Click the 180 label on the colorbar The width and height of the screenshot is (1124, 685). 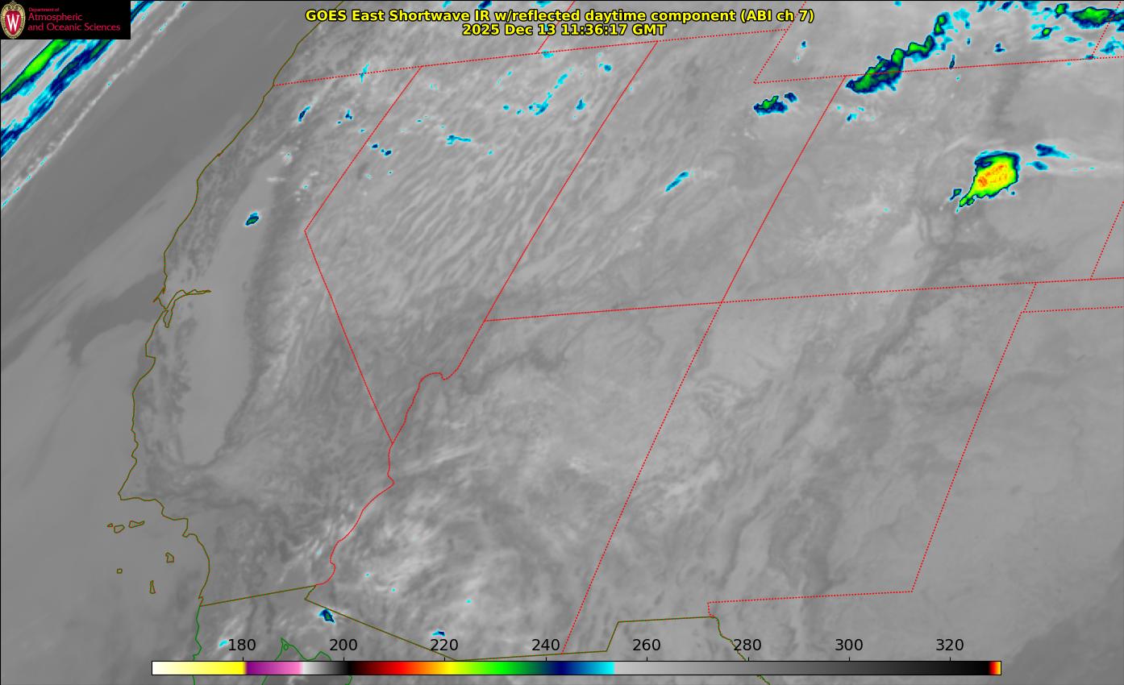(242, 645)
